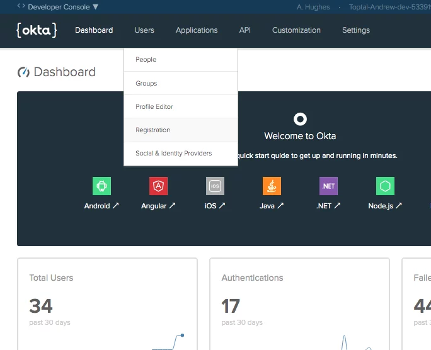
Task: Open the Node.js quick start icon
Action: tap(385, 186)
